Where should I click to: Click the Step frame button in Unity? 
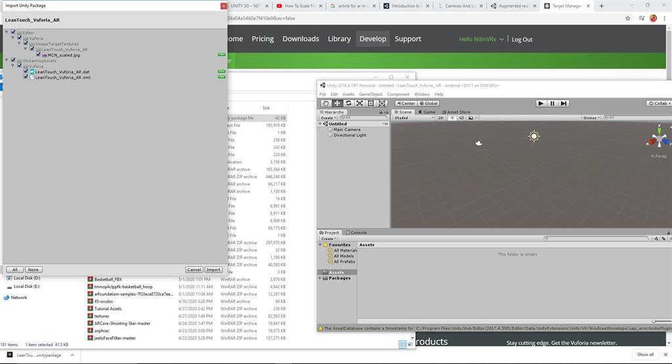coord(564,103)
